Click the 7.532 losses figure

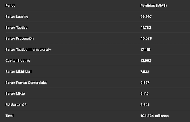click(145, 72)
